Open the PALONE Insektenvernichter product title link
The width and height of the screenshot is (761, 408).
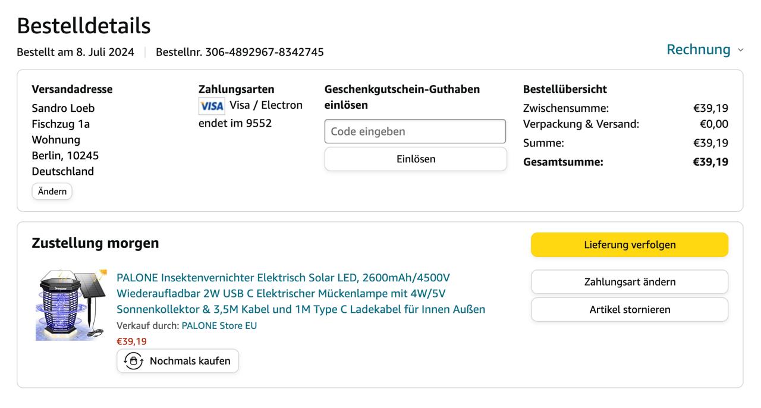click(301, 293)
